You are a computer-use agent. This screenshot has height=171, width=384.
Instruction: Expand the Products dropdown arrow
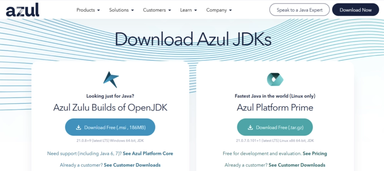pos(98,10)
